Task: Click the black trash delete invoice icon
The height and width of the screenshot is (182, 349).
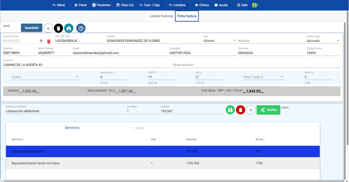Action: pyautogui.click(x=58, y=28)
